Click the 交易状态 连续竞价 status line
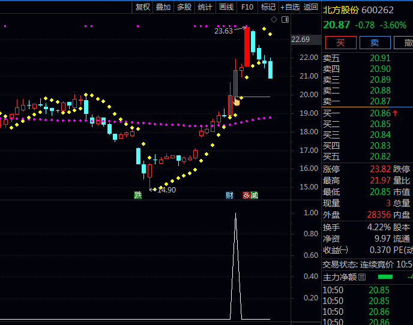 pyautogui.click(x=368, y=264)
